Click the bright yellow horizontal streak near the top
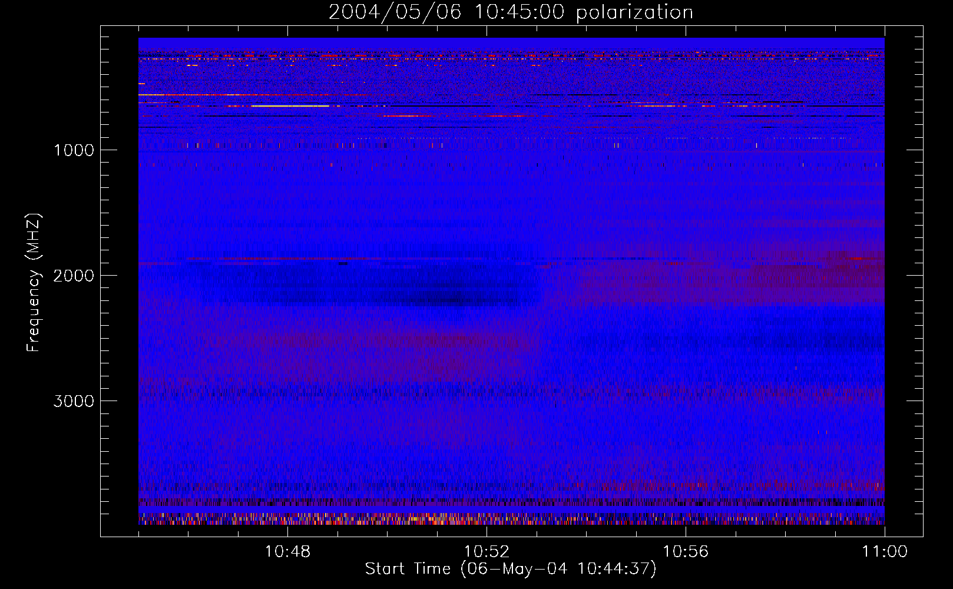Image resolution: width=953 pixels, height=589 pixels. [290, 106]
